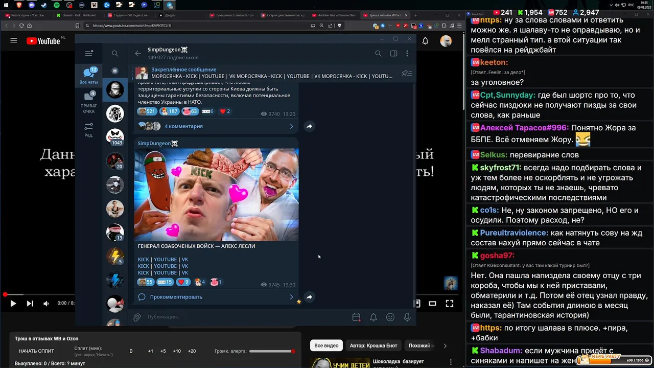Toggle YouTube theater mode
The height and width of the screenshot is (368, 654).
click(x=432, y=304)
